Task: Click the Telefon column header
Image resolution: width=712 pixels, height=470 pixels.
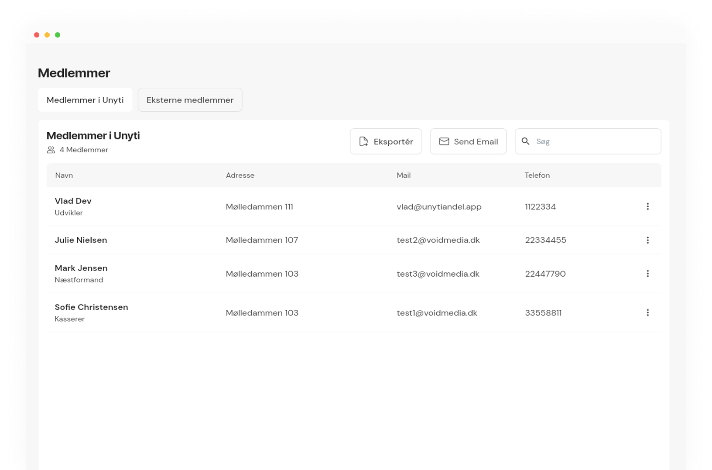Action: [x=537, y=175]
